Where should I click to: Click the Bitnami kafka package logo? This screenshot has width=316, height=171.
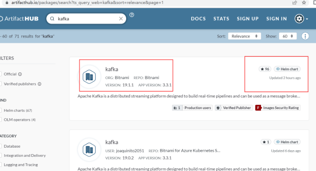click(x=89, y=77)
